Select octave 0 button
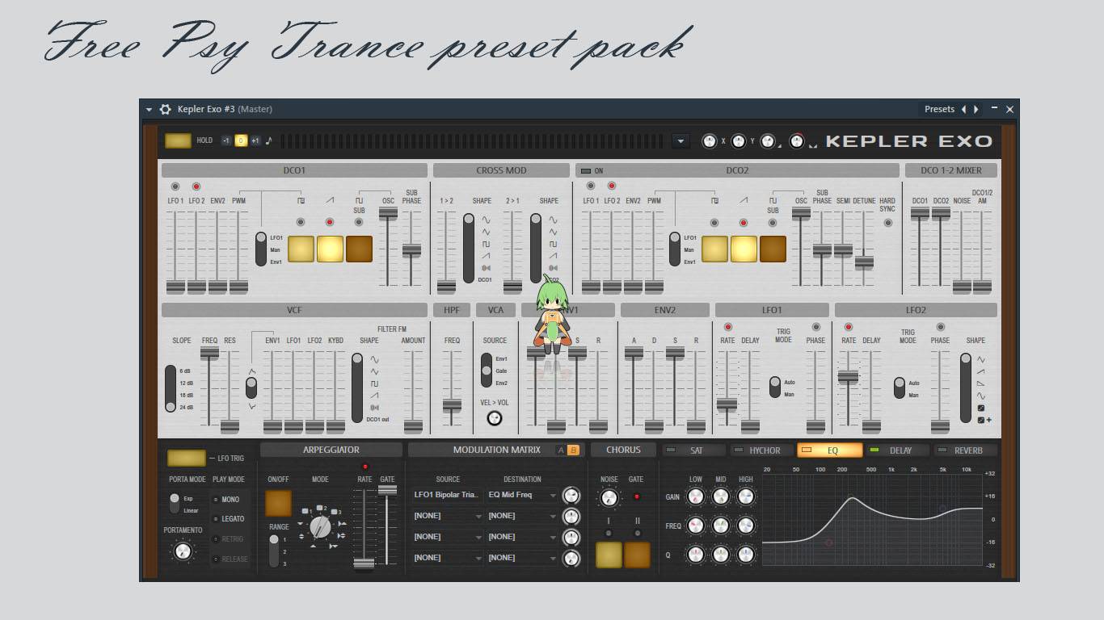This screenshot has width=1104, height=620. coord(241,140)
